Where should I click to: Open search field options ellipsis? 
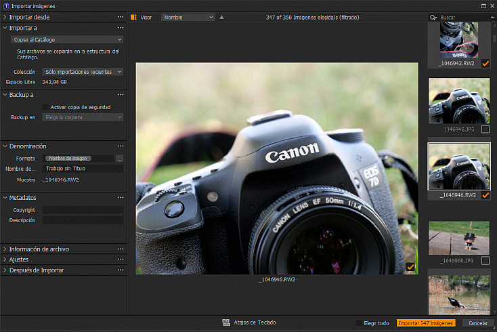[x=492, y=18]
